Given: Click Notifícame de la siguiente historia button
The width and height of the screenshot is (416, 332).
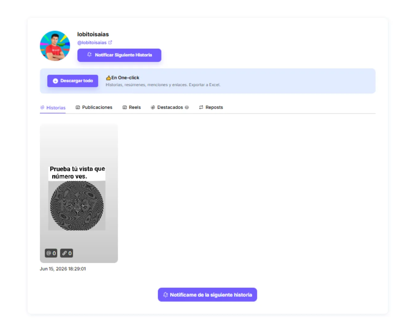Looking at the screenshot, I should pos(207,295).
